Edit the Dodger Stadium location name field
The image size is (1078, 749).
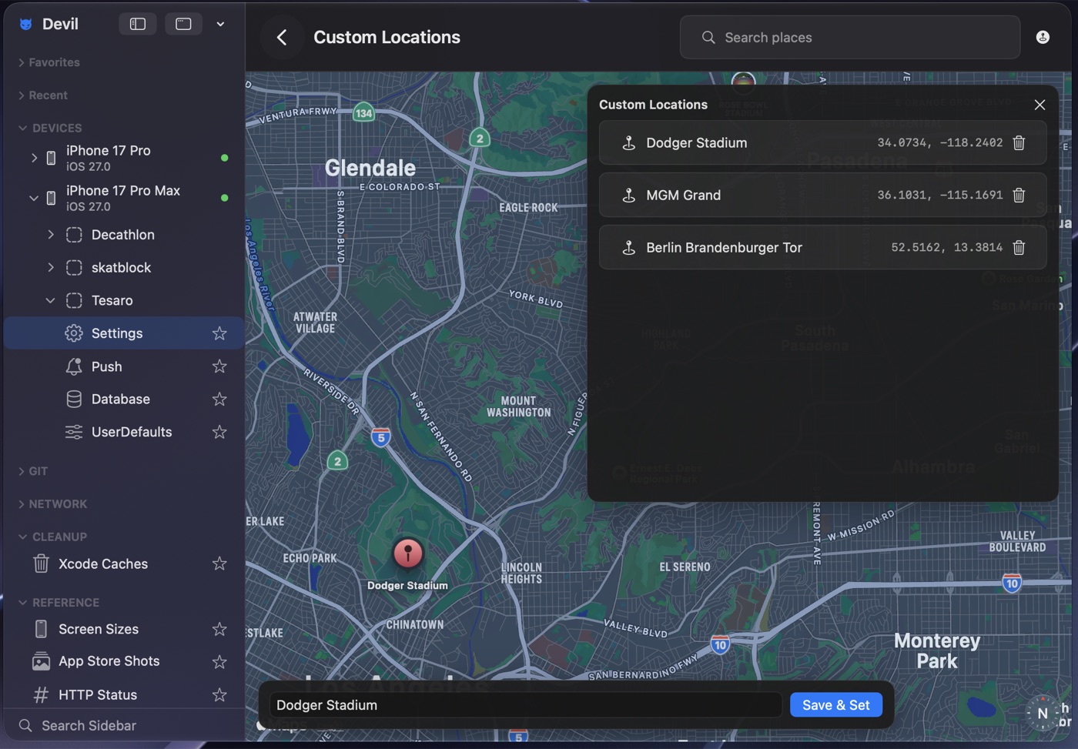tap(526, 704)
